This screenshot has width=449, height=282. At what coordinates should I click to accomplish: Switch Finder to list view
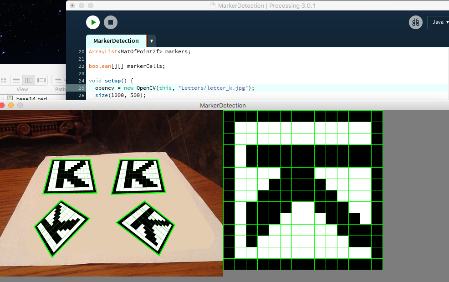pos(16,80)
